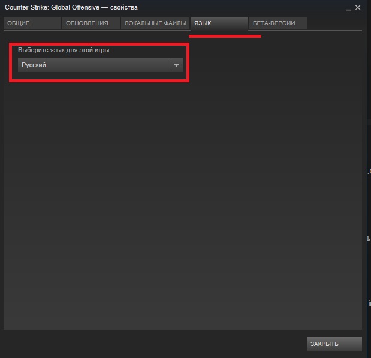This screenshot has width=371, height=358.
Task: Click the window title 'Counter-Strike: Global Offensive — свойства'
Action: click(x=71, y=7)
